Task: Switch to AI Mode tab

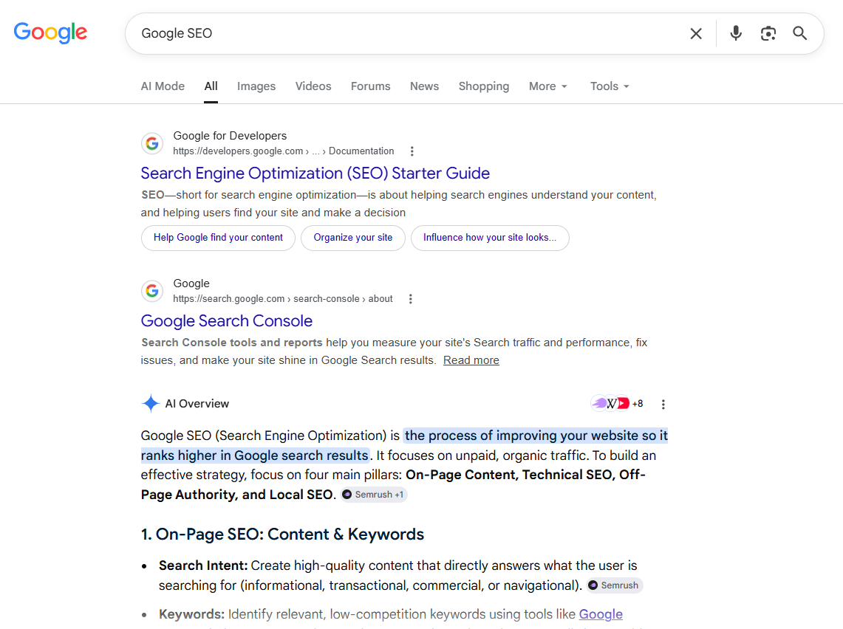Action: 163,86
